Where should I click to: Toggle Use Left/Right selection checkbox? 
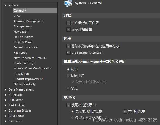(68, 53)
